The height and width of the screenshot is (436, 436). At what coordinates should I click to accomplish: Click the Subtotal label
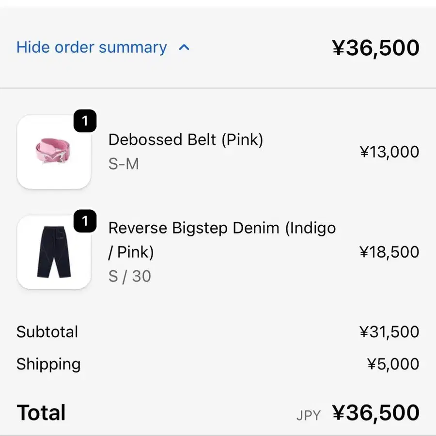[x=47, y=332]
